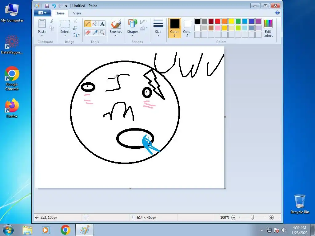The height and width of the screenshot is (236, 315).
Task: Select the Color picker eyedropper tool
Action: [95, 32]
